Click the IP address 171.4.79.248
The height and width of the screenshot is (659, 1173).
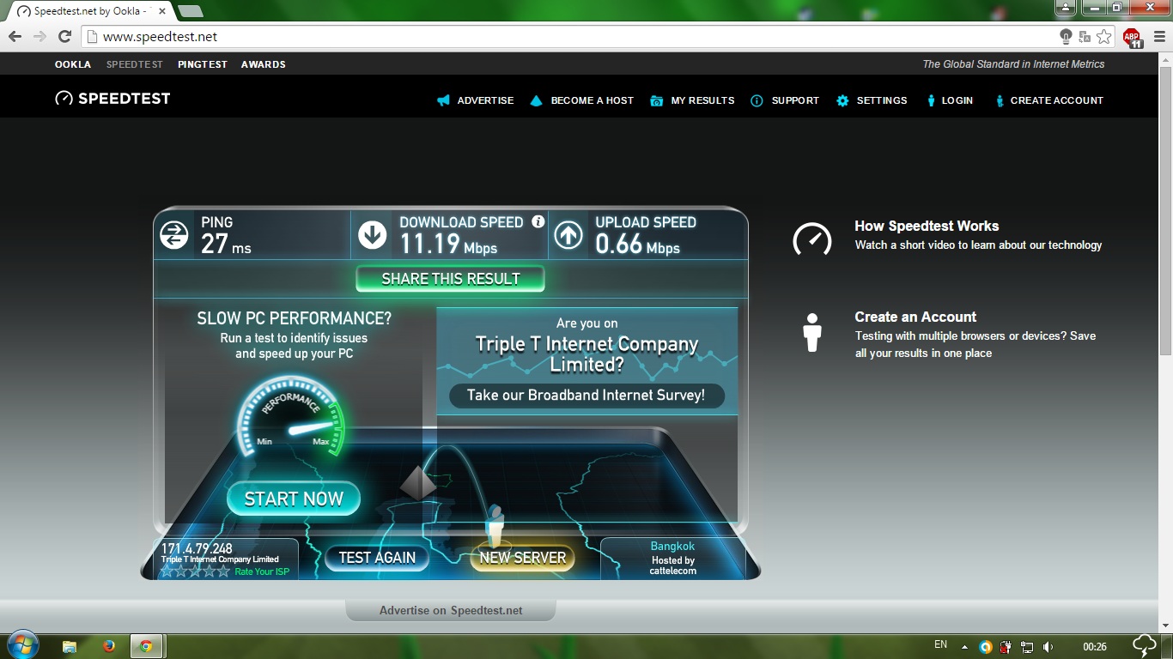tap(197, 548)
